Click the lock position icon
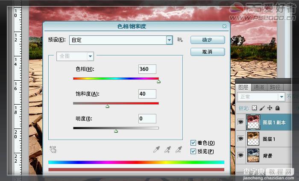This screenshot has width=299, height=181. 270,108
